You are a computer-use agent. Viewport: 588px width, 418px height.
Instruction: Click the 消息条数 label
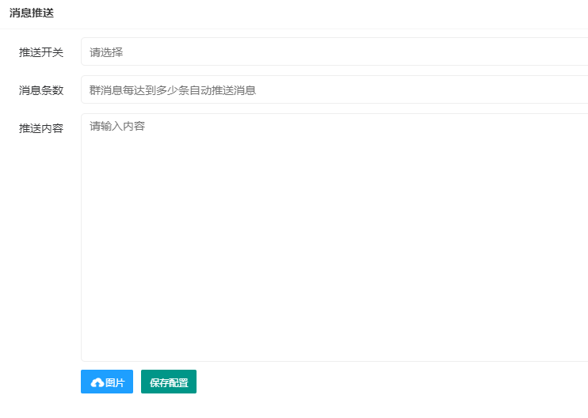click(41, 90)
